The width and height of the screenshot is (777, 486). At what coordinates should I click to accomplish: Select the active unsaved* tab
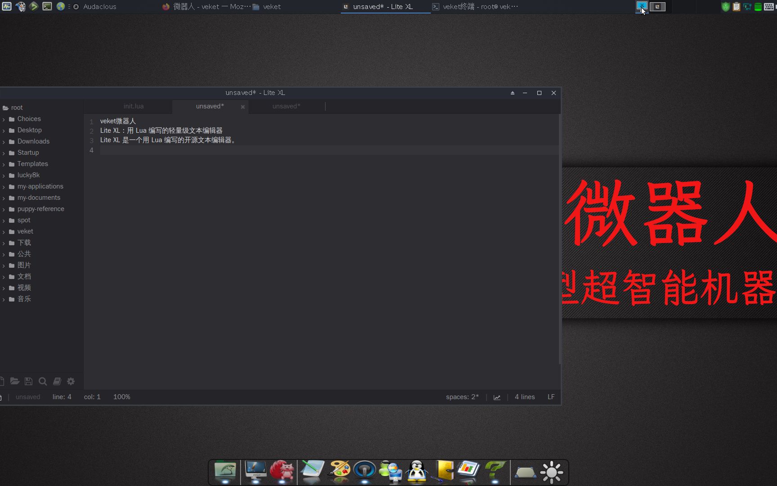point(210,106)
